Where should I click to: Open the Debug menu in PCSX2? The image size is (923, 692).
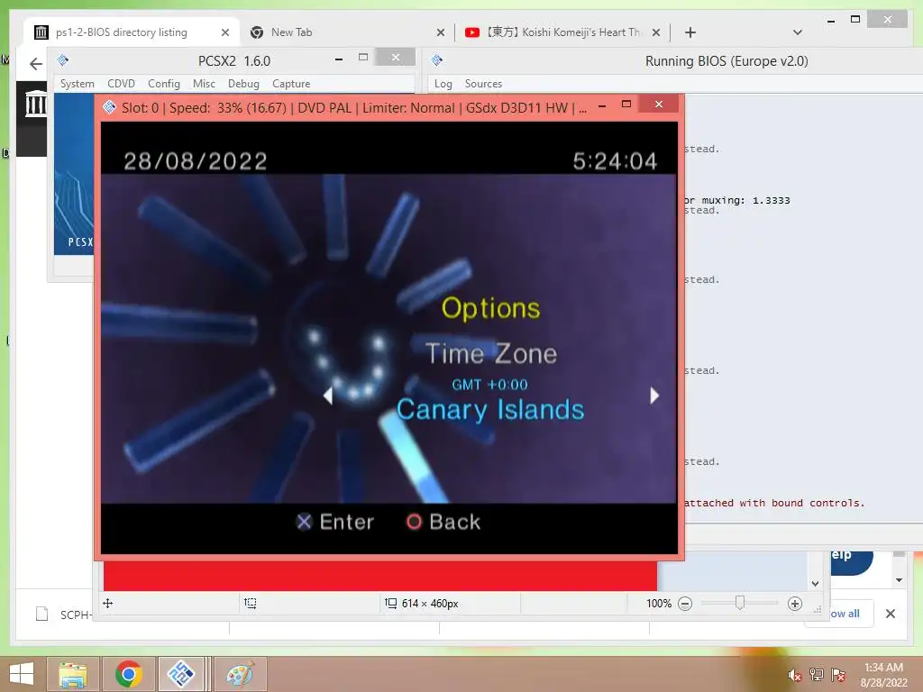pos(243,84)
